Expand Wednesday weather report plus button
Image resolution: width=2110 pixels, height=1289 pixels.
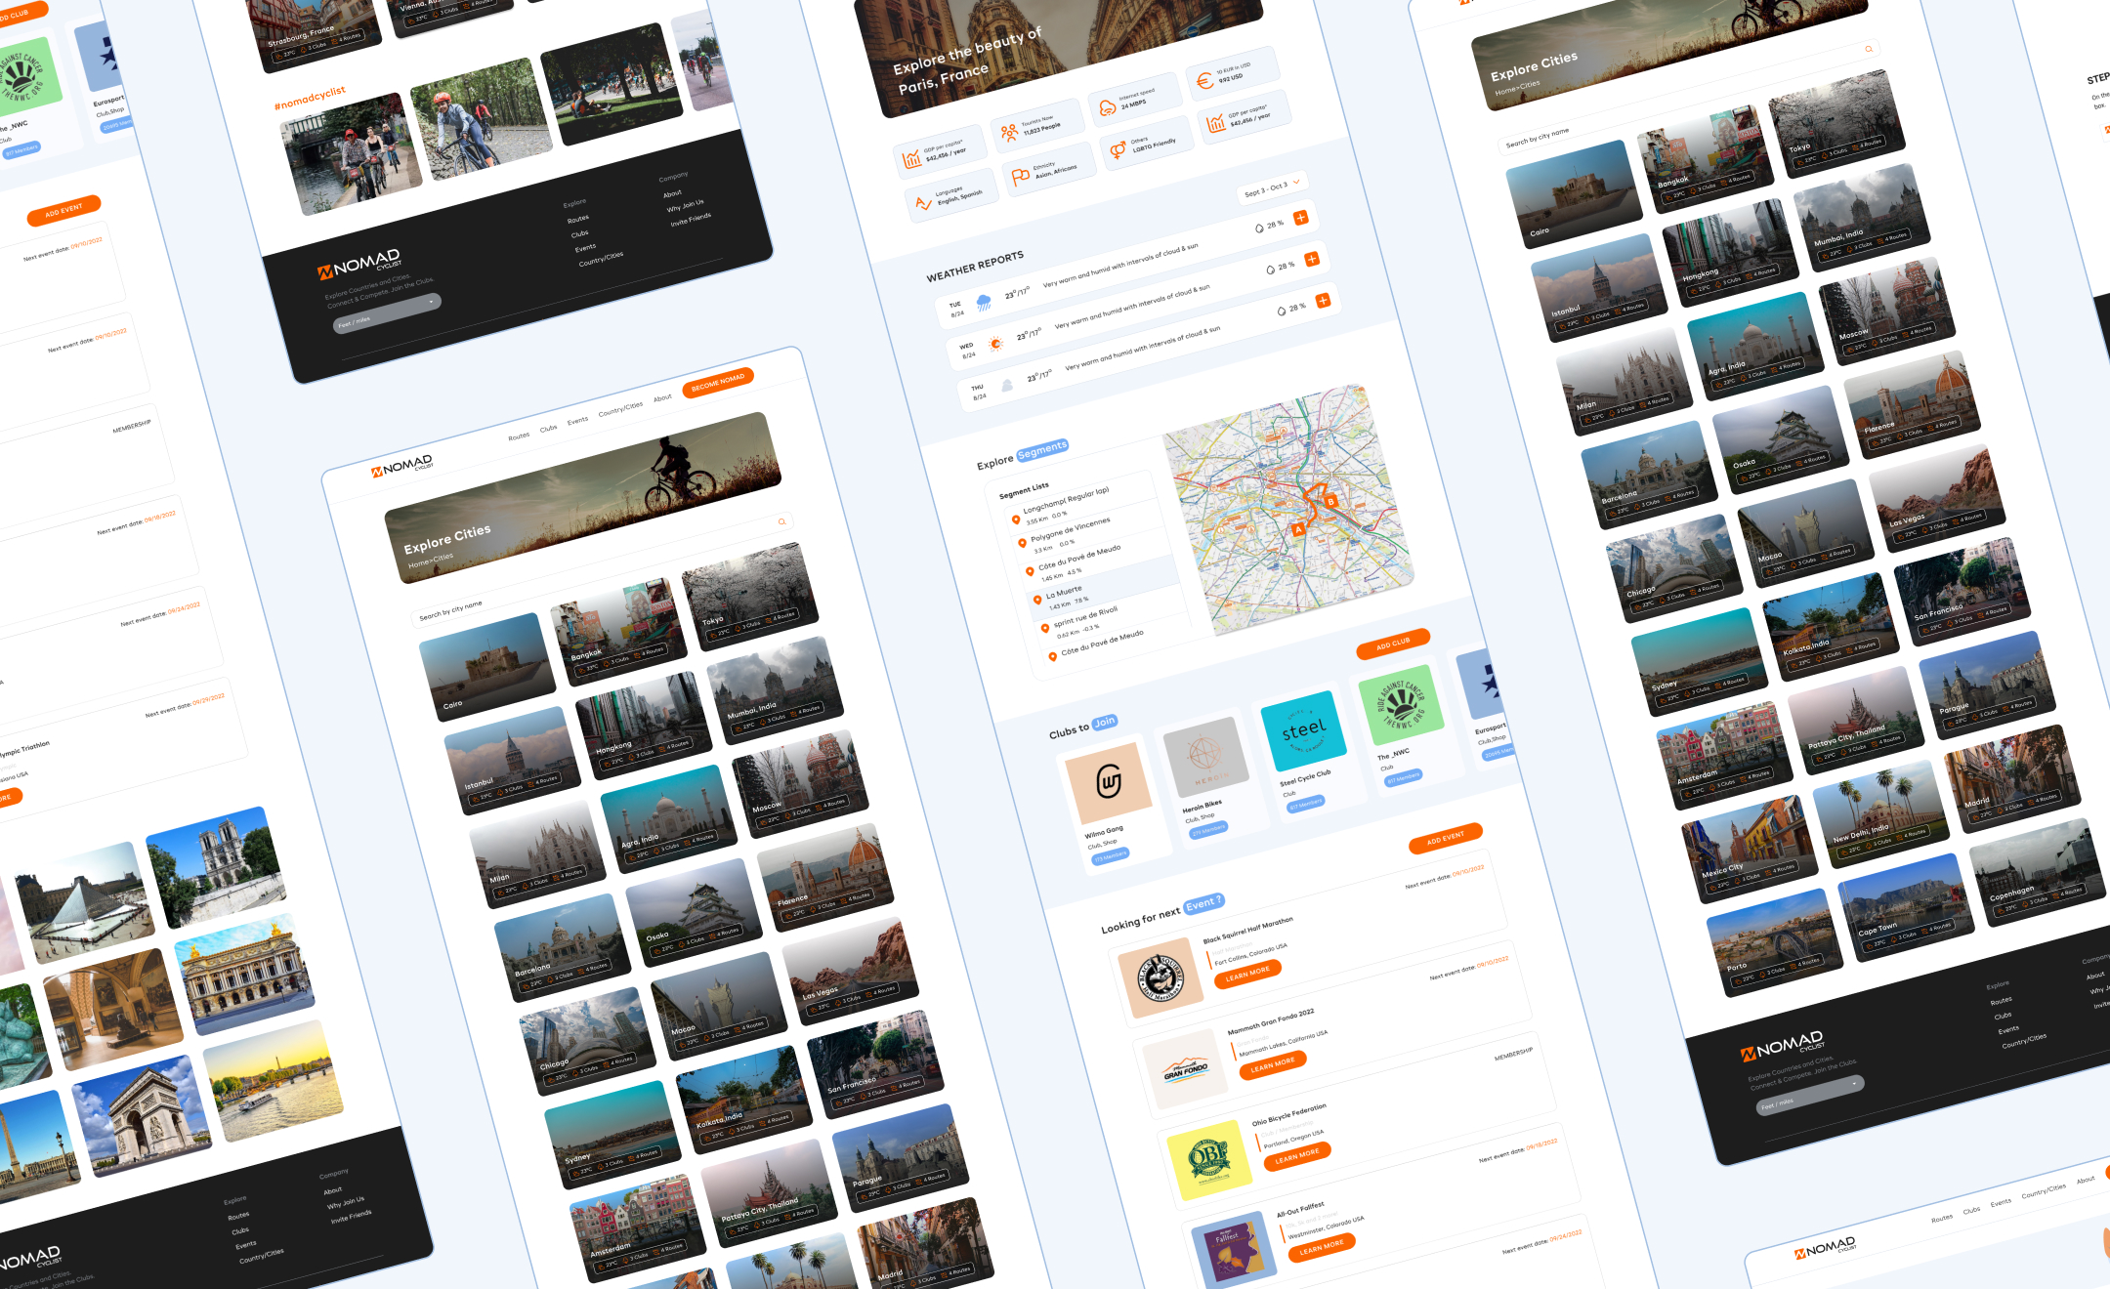click(1312, 259)
